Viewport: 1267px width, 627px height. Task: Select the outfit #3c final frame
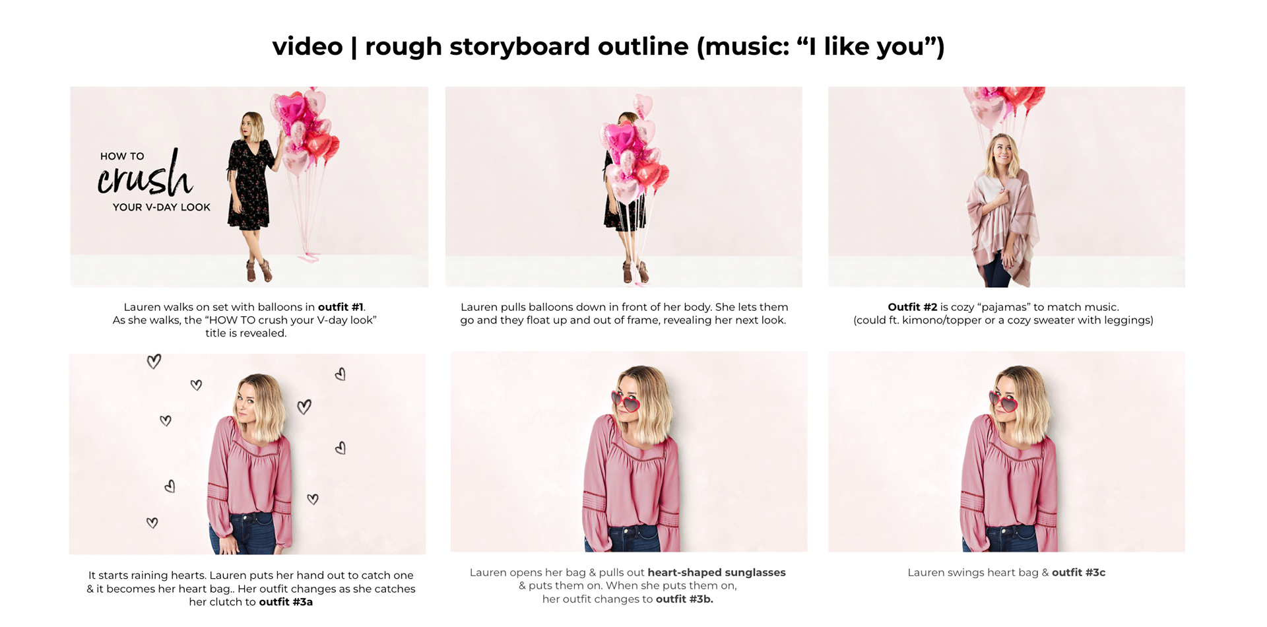(x=1006, y=451)
